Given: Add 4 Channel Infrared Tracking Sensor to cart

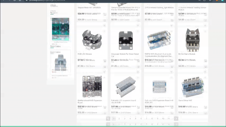Looking at the screenshot, I should pyautogui.click(x=206, y=14).
